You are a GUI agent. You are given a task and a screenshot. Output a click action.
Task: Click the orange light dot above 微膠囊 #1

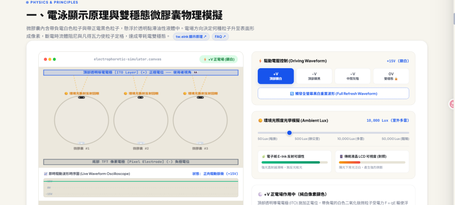[x=66, y=94]
